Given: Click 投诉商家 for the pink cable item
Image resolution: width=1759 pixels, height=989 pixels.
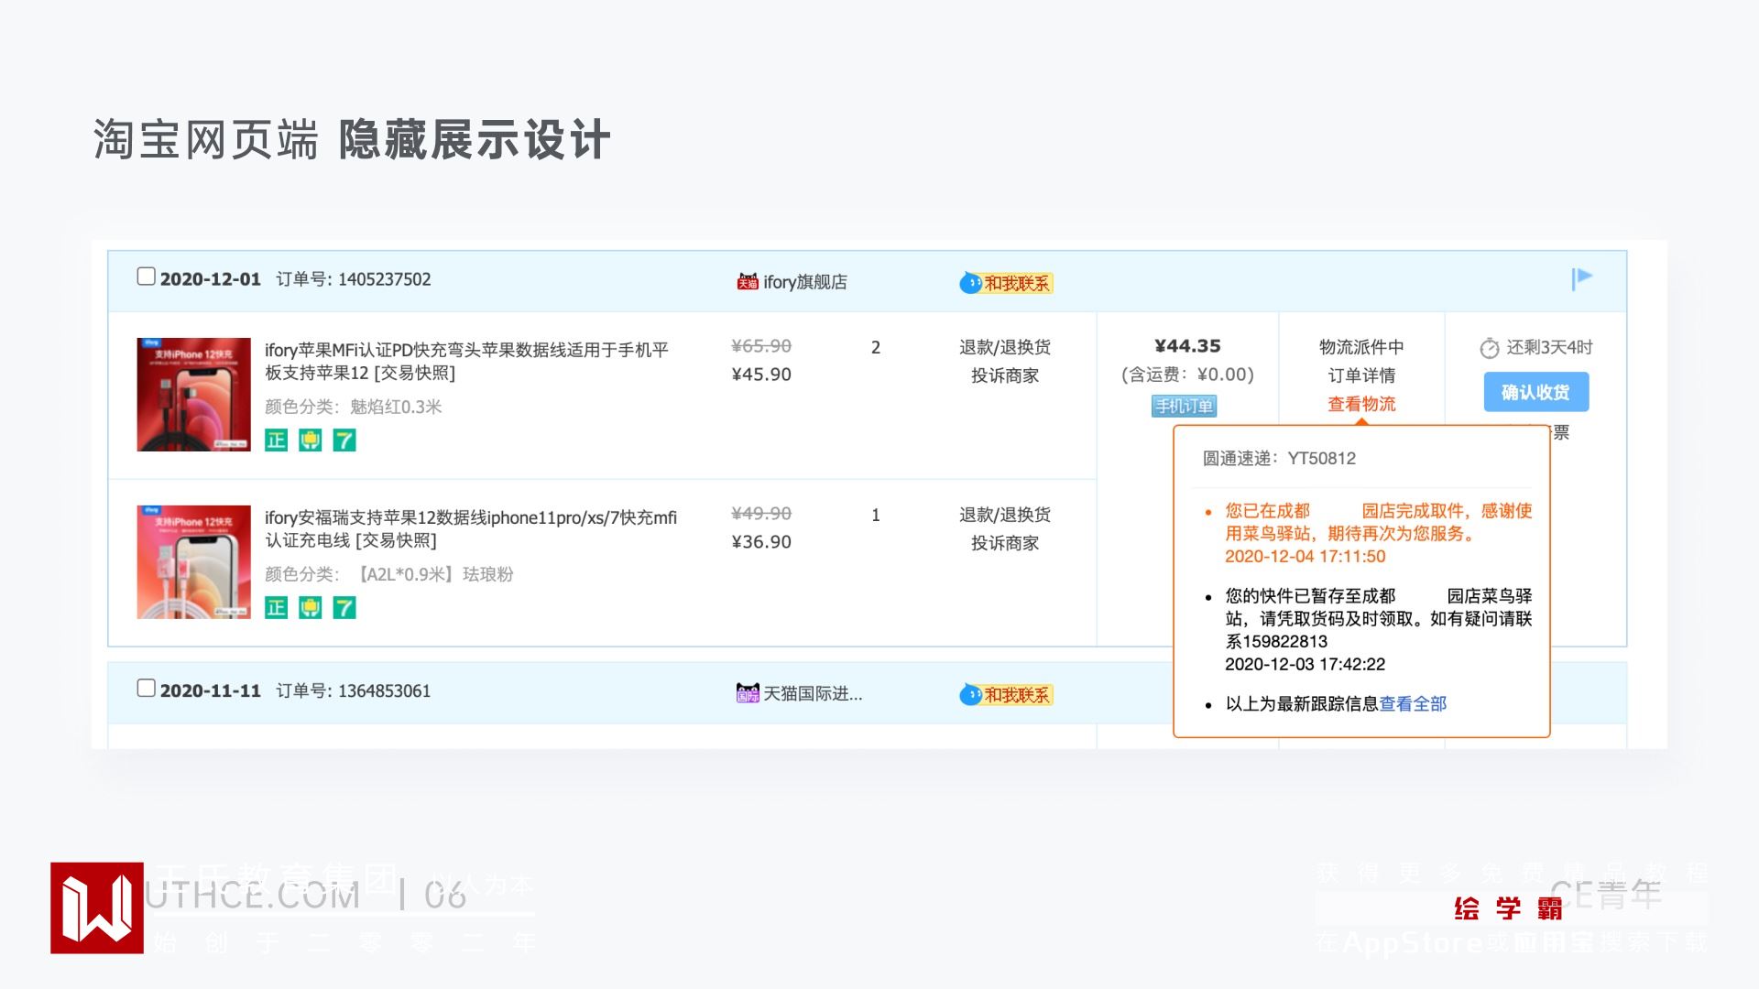Looking at the screenshot, I should pyautogui.click(x=1005, y=543).
